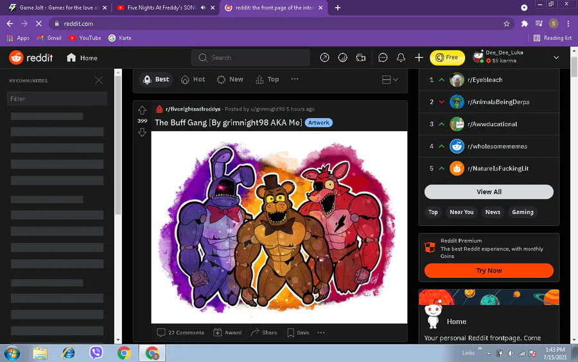This screenshot has height=362, width=578.
Task: Give an Award to the post
Action: (227, 332)
